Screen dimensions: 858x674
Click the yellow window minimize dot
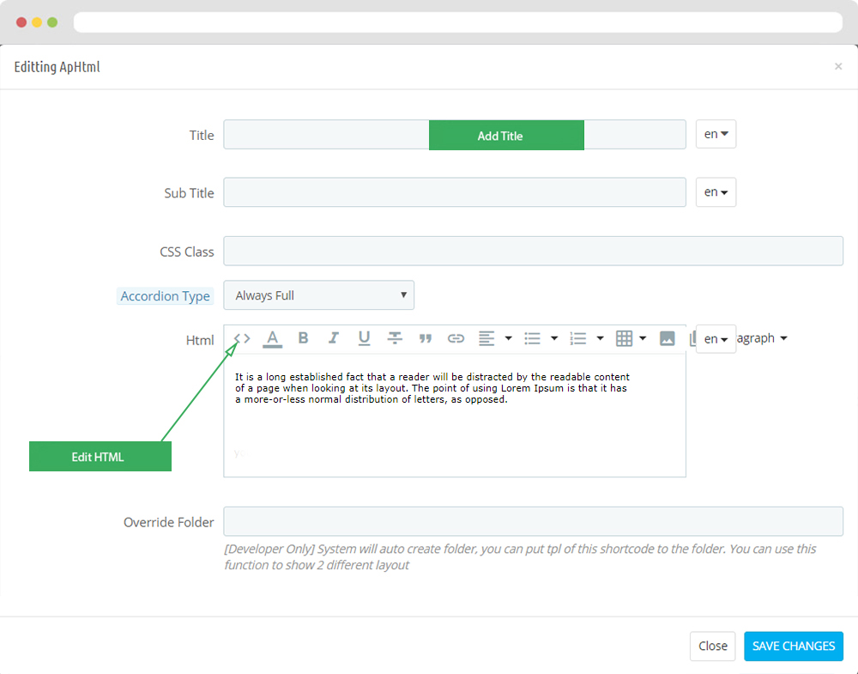point(37,22)
